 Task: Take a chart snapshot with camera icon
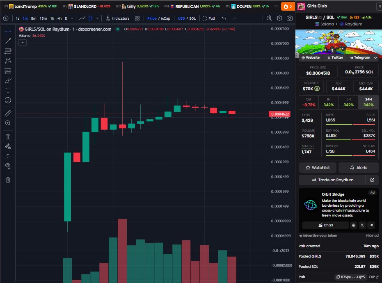[290, 18]
